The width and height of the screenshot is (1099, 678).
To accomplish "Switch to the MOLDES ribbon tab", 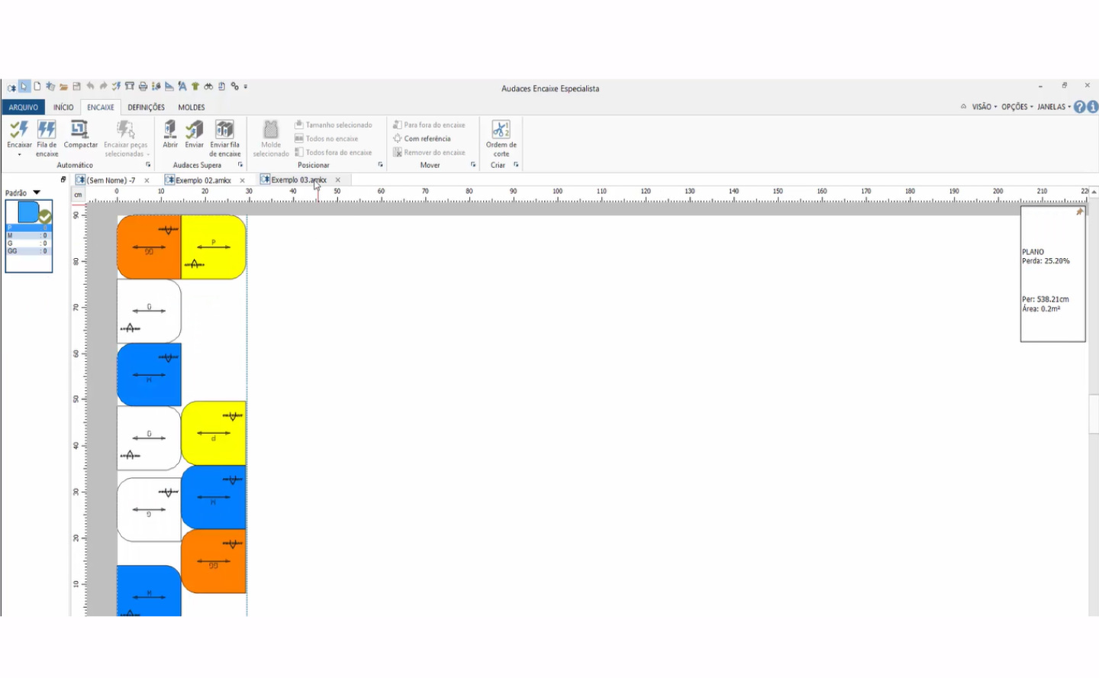I will point(192,108).
